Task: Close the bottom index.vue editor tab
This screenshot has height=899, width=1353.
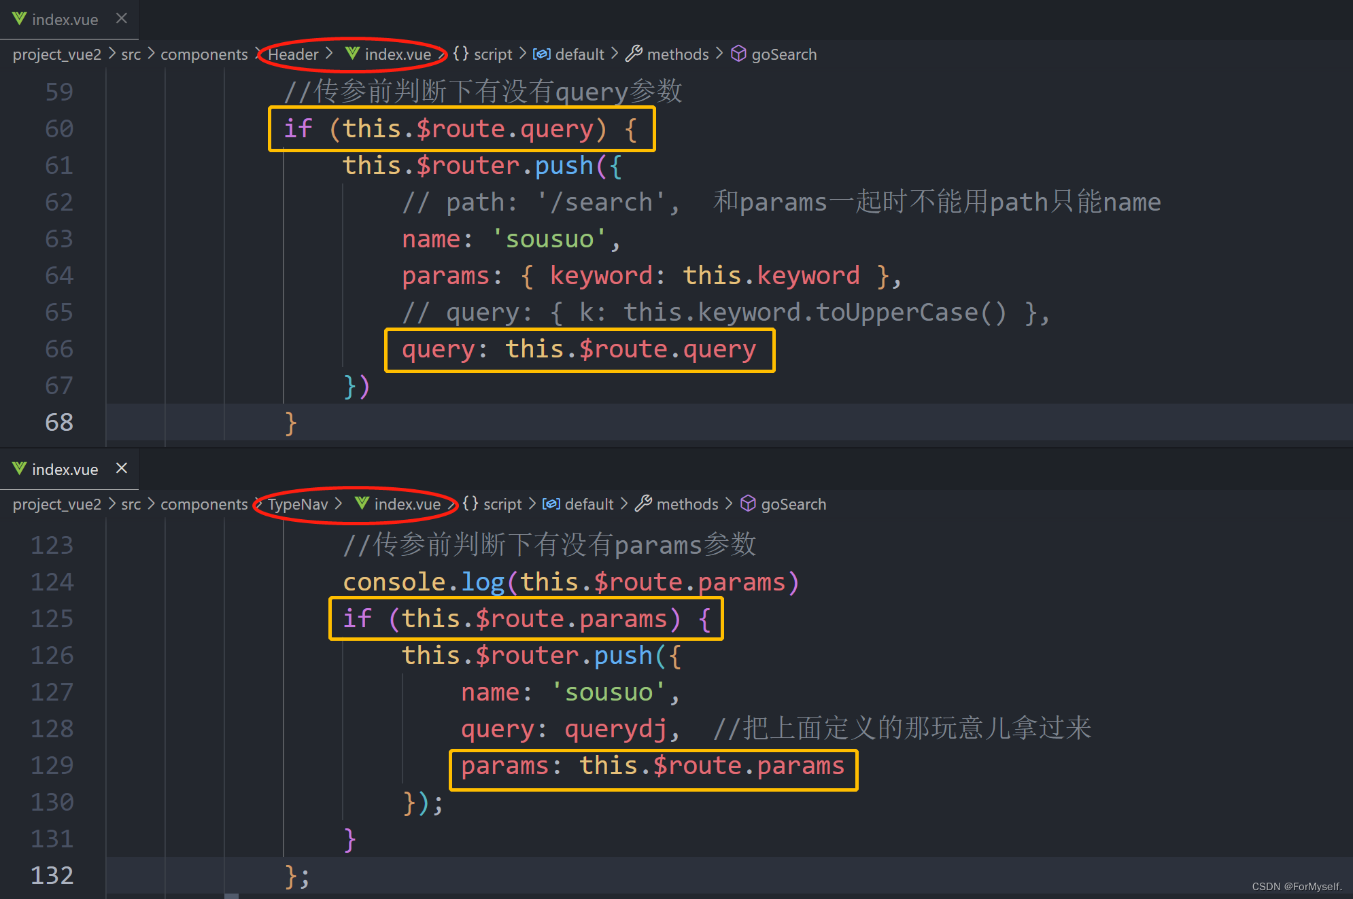Action: pos(122,469)
